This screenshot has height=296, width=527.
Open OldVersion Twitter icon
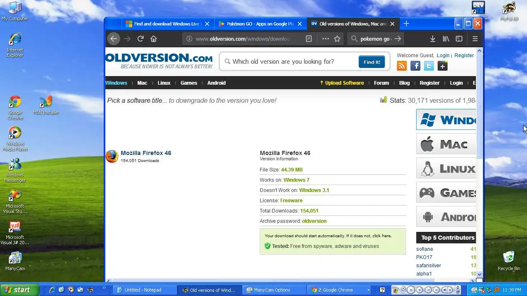click(429, 66)
